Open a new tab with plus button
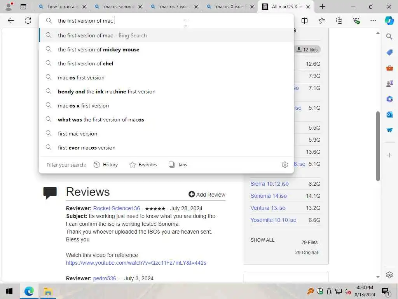Screen dimensions: 398x299 pyautogui.click(x=322, y=7)
